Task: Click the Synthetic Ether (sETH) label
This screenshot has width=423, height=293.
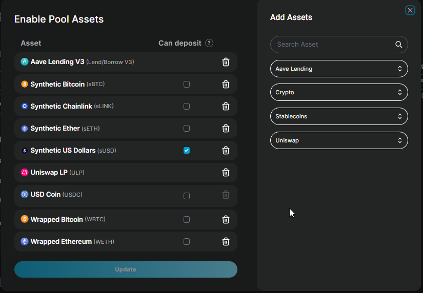Action: click(x=65, y=128)
